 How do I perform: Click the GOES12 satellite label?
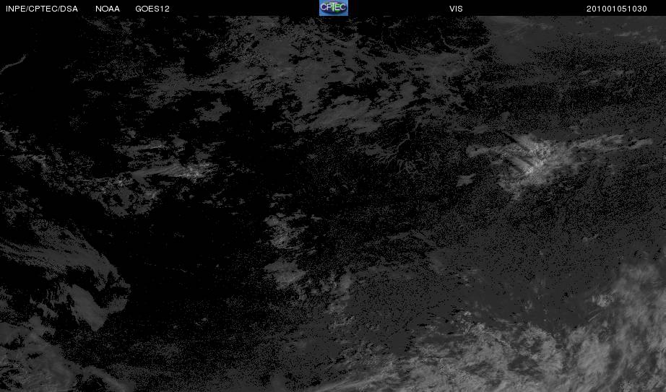click(x=152, y=9)
